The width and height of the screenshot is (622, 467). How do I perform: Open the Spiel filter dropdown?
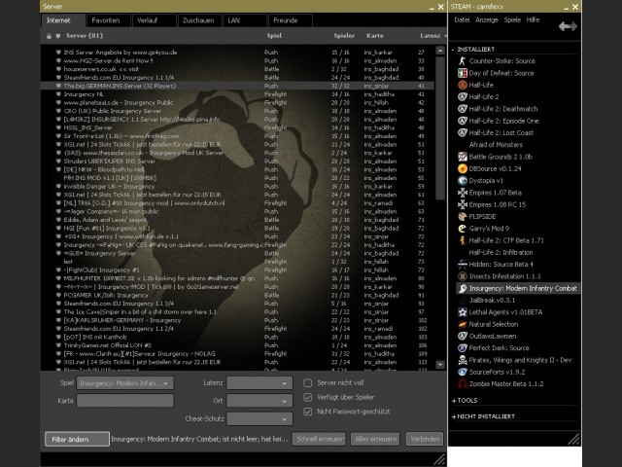(x=125, y=383)
